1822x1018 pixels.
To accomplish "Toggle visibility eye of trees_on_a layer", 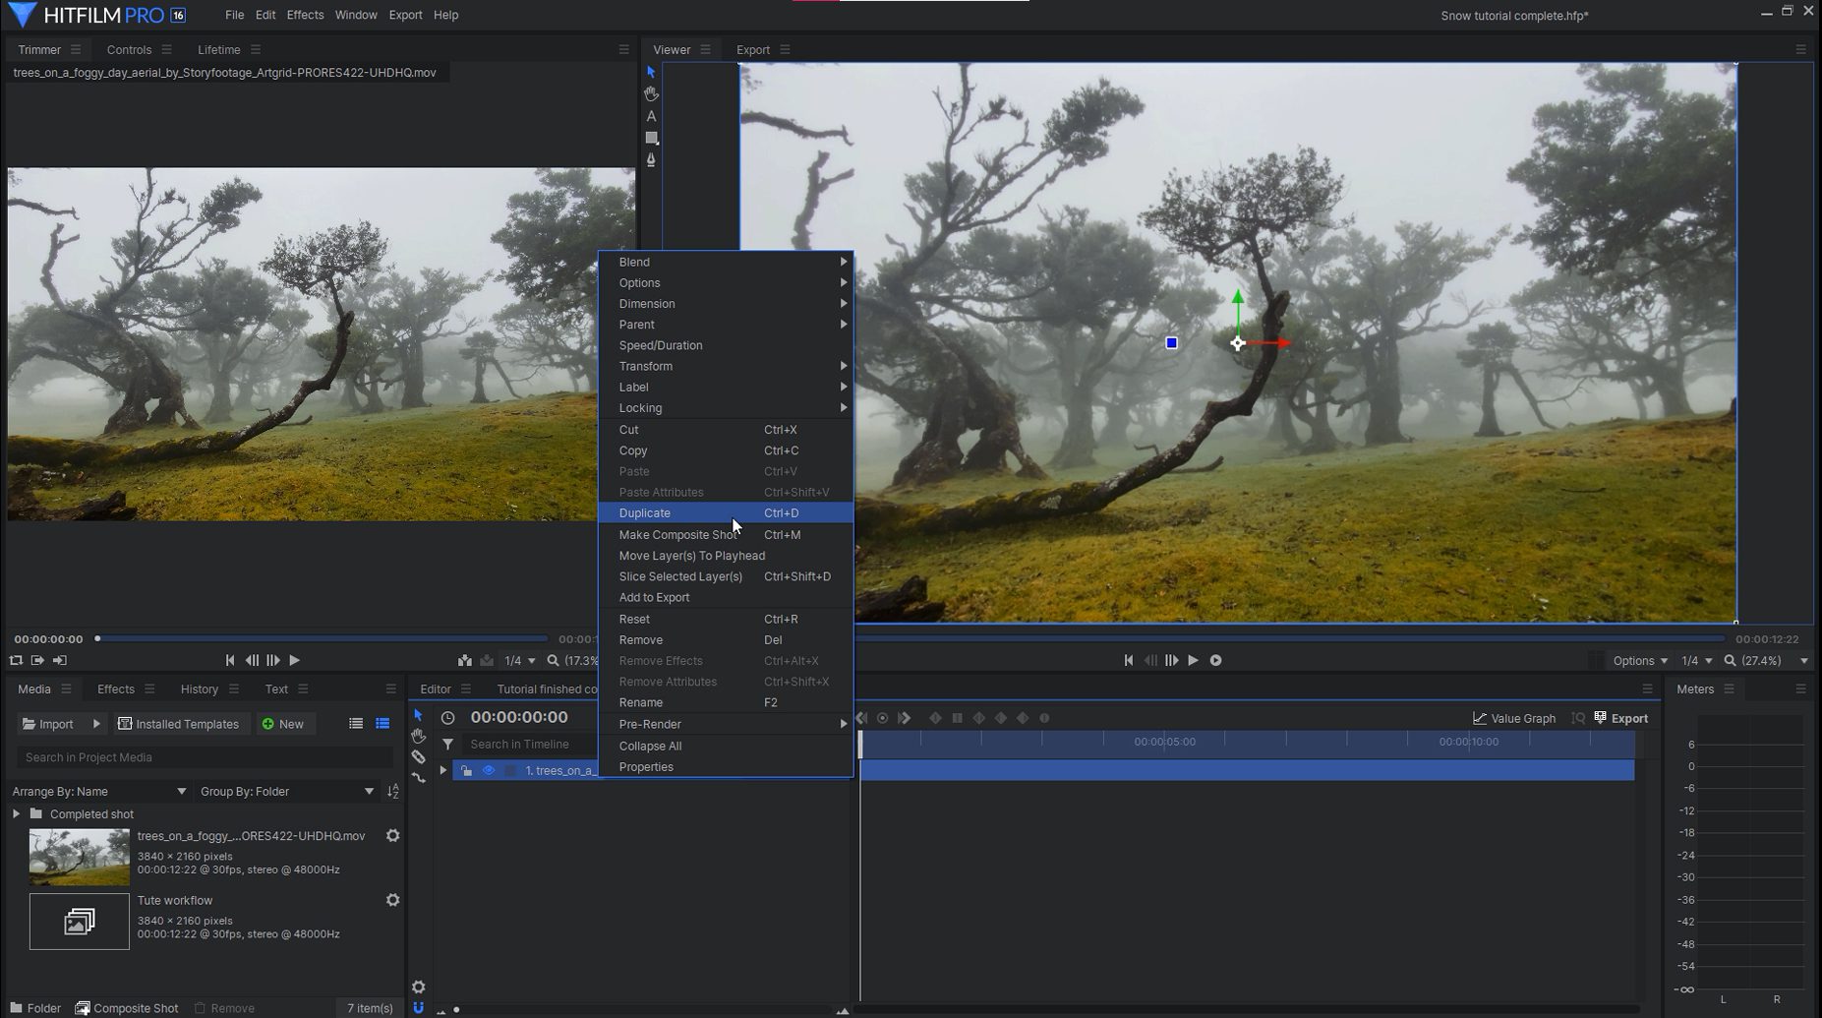I will (x=488, y=770).
